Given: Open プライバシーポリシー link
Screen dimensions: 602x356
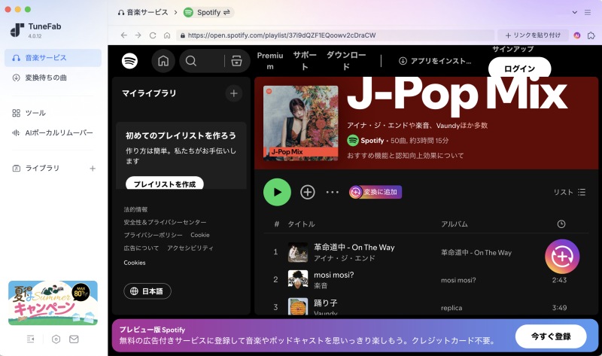Looking at the screenshot, I should click(154, 235).
